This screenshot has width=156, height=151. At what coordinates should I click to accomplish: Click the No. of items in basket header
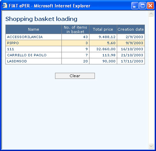[x=75, y=29]
